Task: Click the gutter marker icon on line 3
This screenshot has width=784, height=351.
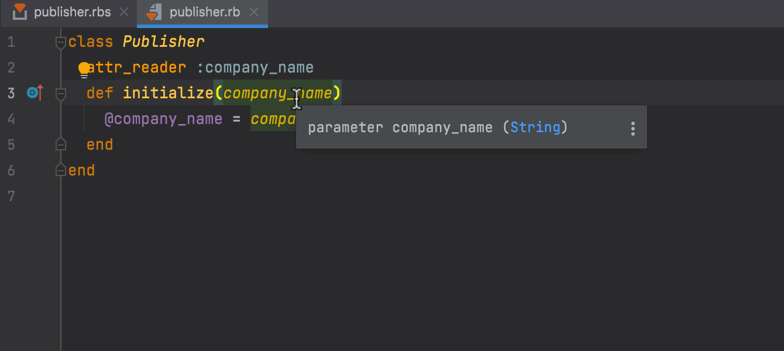Action: click(35, 93)
